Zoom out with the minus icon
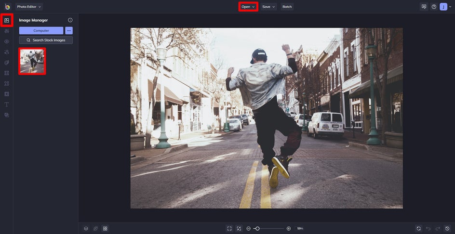Viewport: 455px width, 234px height. coord(248,229)
